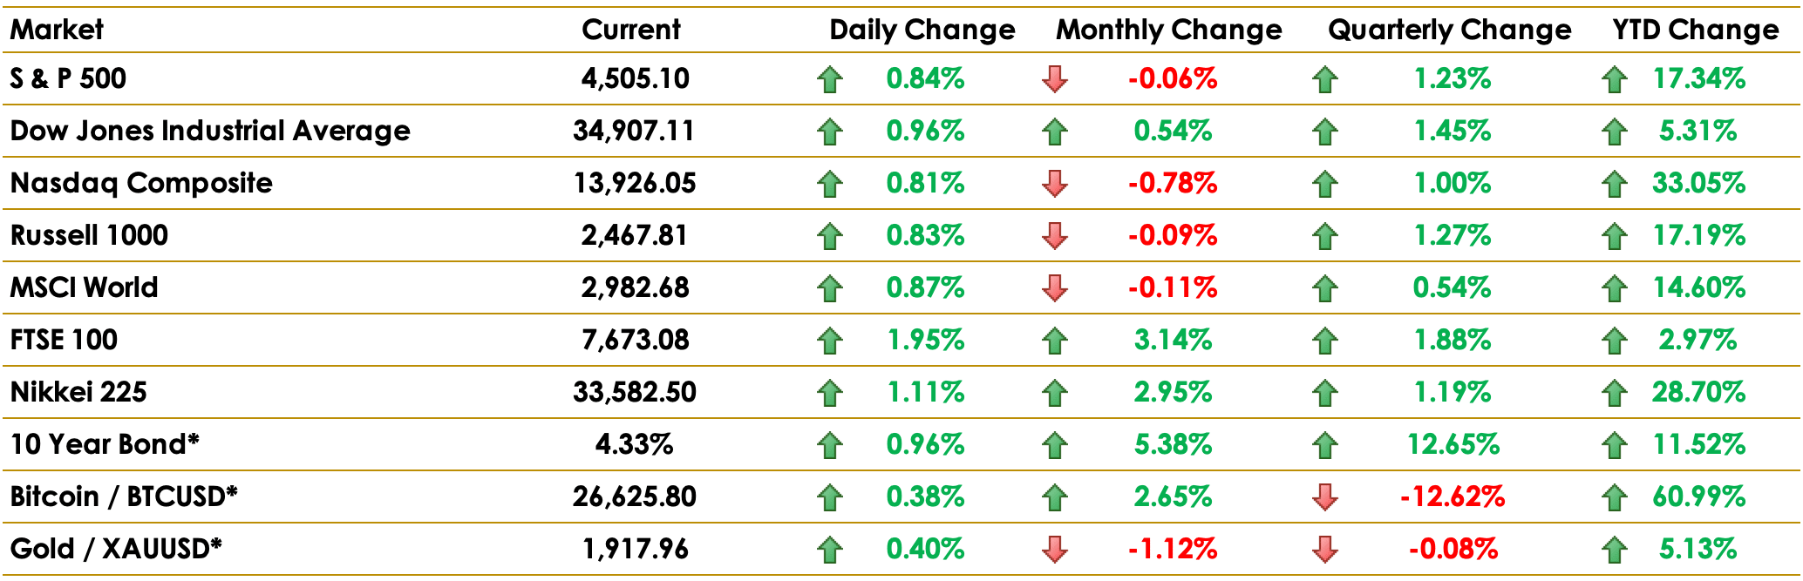Viewport: 1803px width, 581px height.
Task: Click the green up arrow for Nikkei 225 YTD change
Action: [1615, 393]
